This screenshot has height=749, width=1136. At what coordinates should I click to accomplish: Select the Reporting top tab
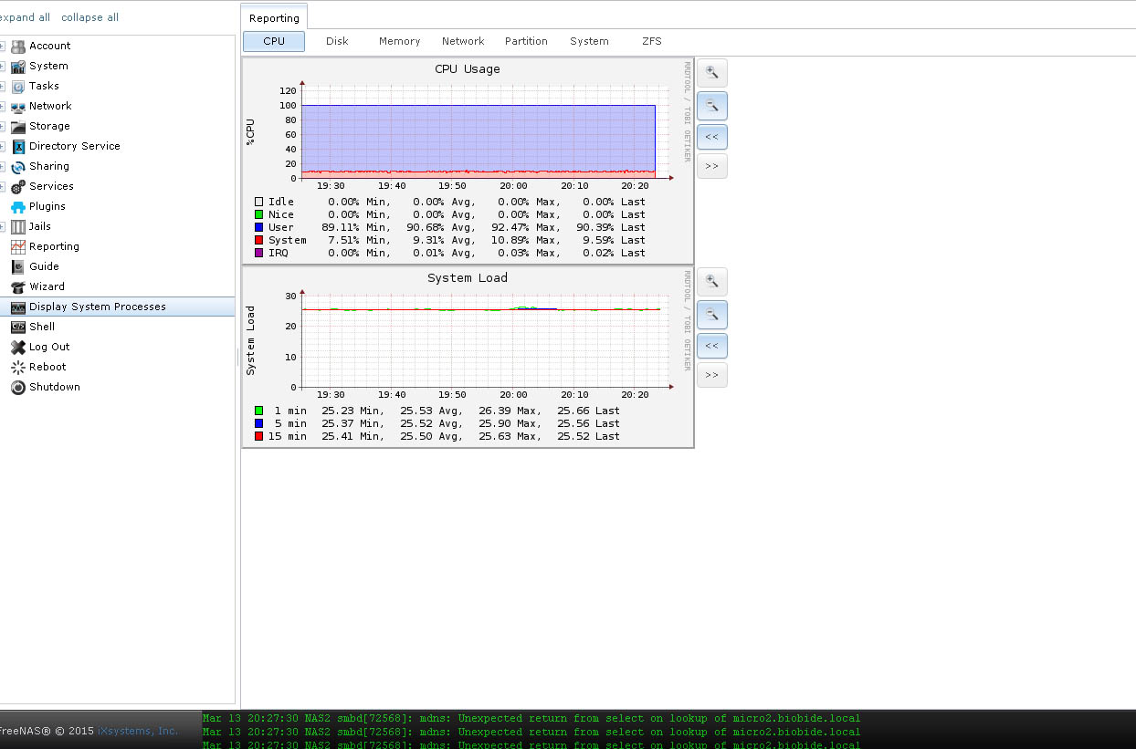click(x=274, y=17)
